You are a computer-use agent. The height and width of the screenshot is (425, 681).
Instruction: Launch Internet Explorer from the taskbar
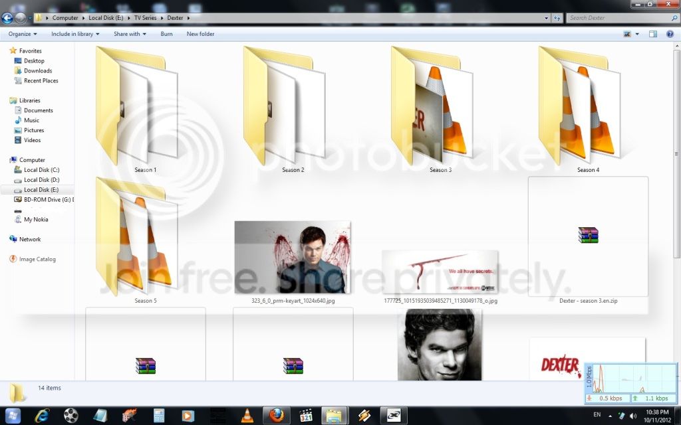(42, 416)
